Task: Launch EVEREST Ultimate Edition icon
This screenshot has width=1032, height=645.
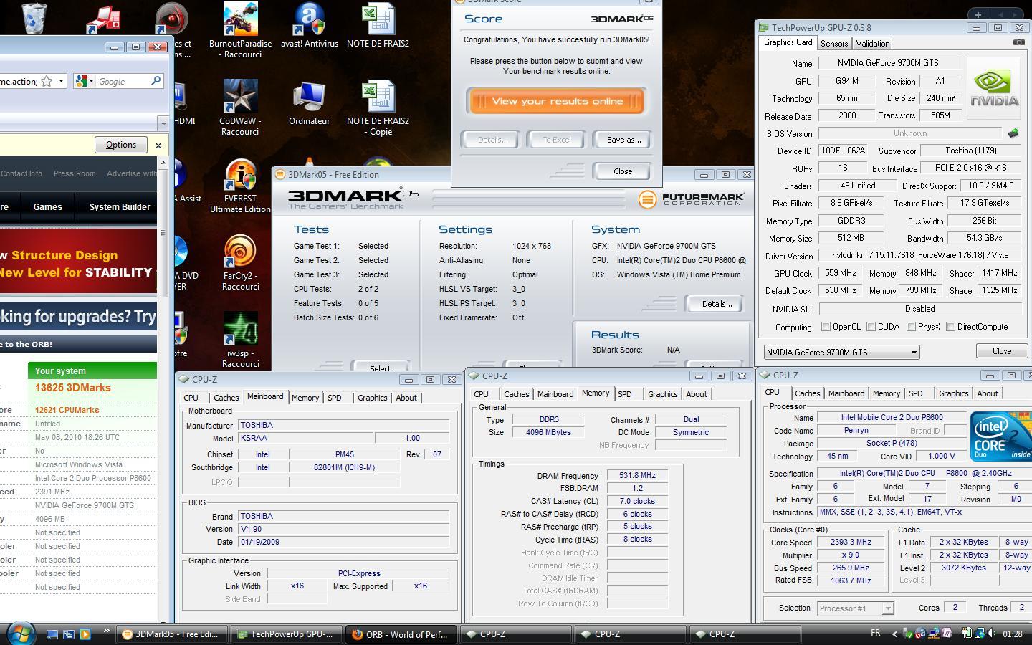Action: click(240, 174)
